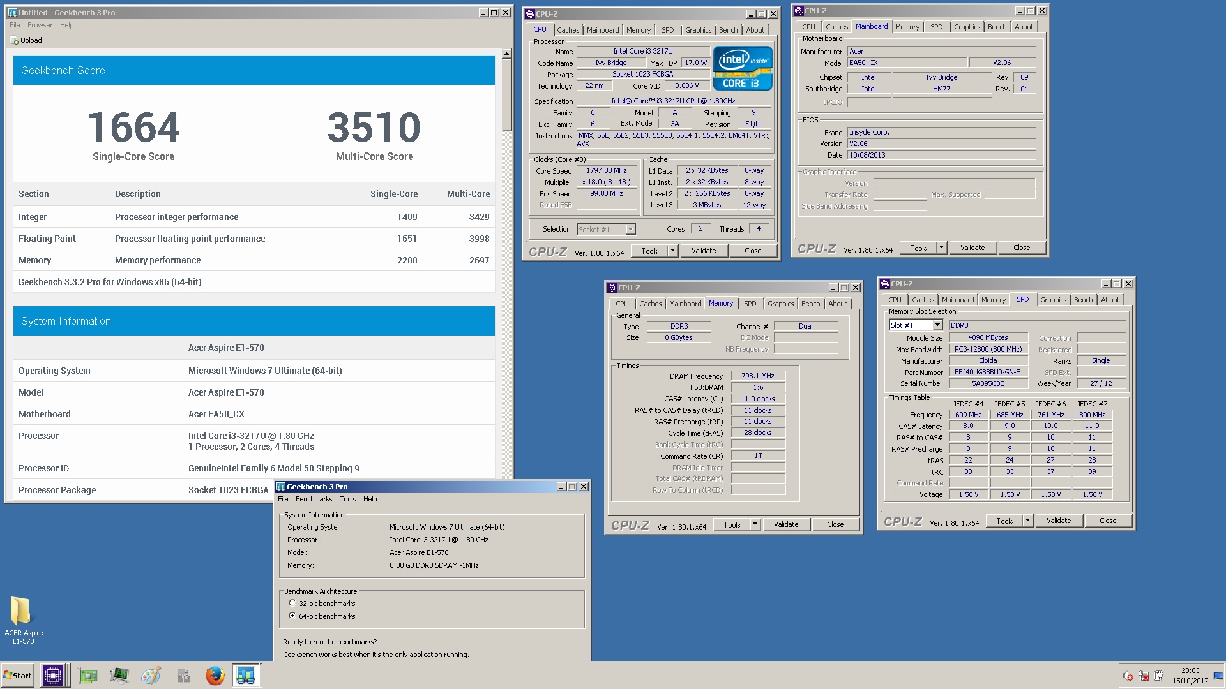Image resolution: width=1226 pixels, height=689 pixels.
Task: Click the BIOS Date field 10/08/2013
Action: [x=941, y=155]
